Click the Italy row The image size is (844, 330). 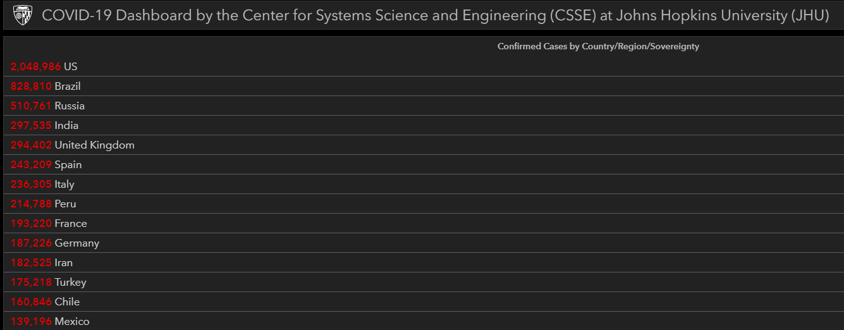(x=424, y=184)
